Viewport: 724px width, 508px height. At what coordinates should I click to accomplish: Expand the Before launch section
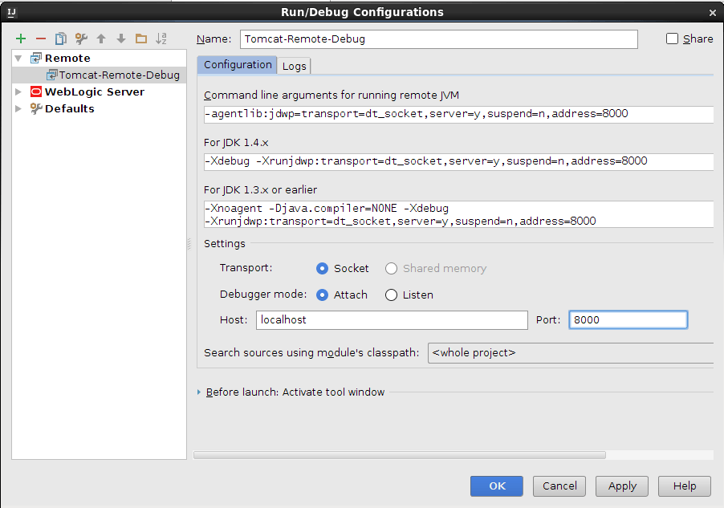pyautogui.click(x=200, y=392)
